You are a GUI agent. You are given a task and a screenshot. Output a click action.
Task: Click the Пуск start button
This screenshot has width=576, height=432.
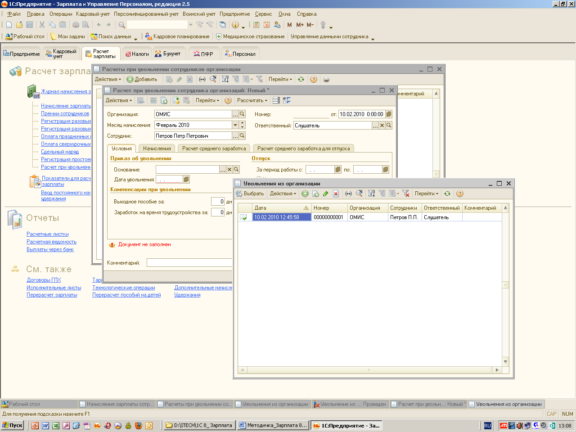(x=13, y=425)
